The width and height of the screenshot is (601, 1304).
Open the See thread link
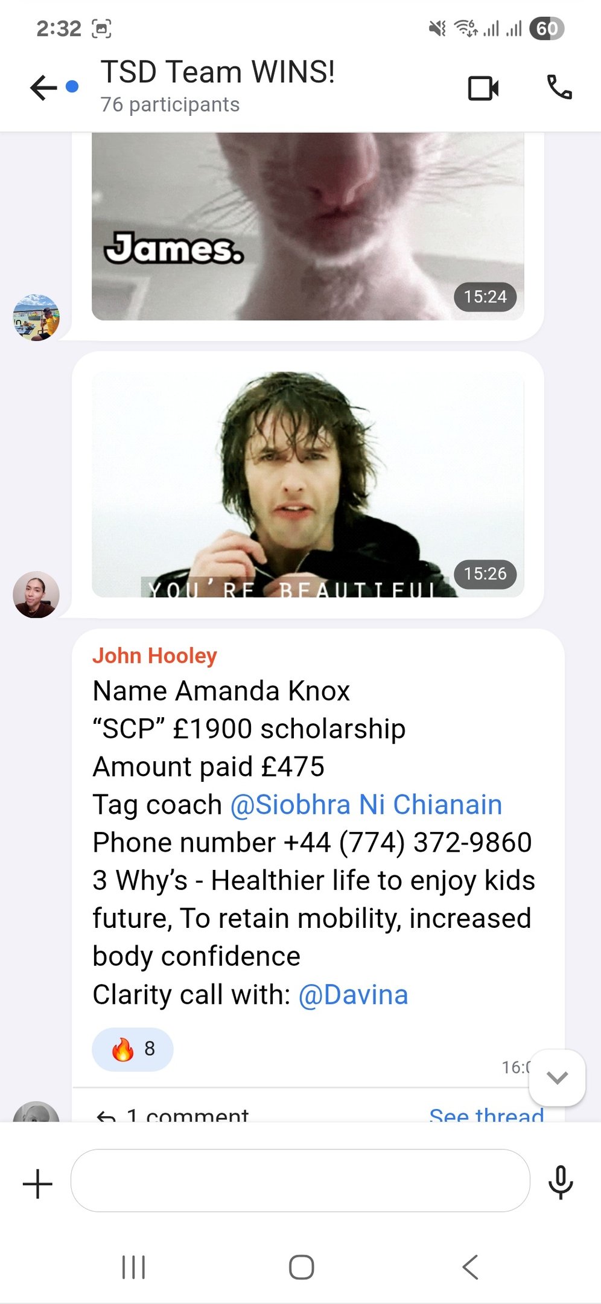[486, 1114]
